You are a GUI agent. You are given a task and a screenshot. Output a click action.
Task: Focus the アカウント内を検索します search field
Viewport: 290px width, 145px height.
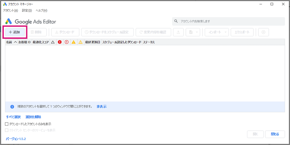coord(229,21)
